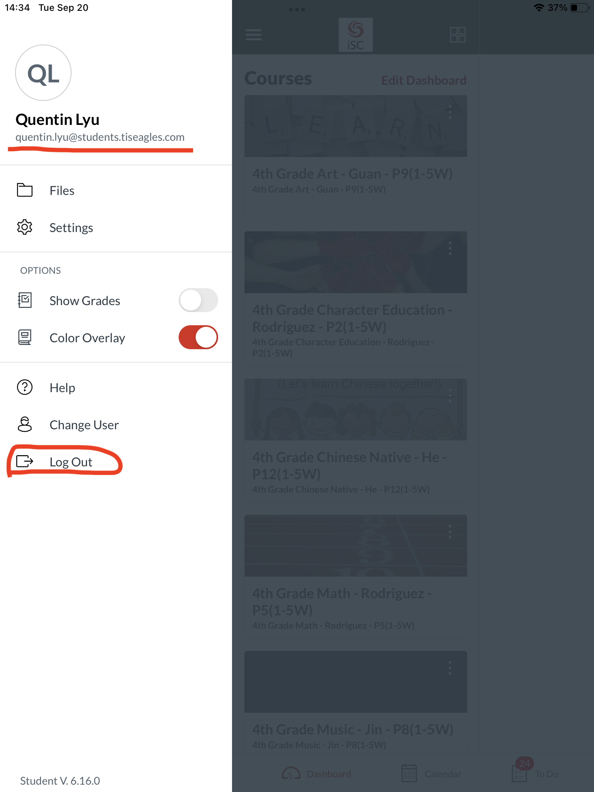Tap the hamburger menu icon
Image resolution: width=594 pixels, height=792 pixels.
tap(254, 35)
